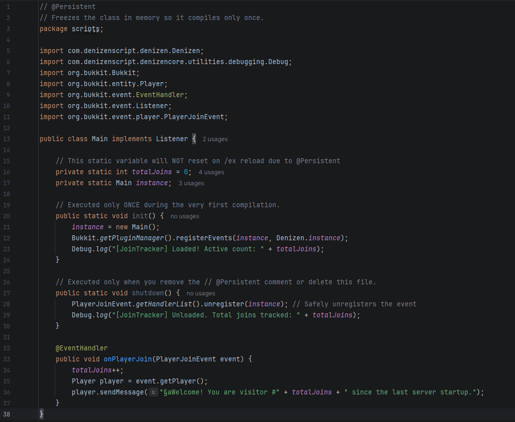515x422 pixels.
Task: Click 'getPlayer()' call on line 35
Action: (x=182, y=381)
